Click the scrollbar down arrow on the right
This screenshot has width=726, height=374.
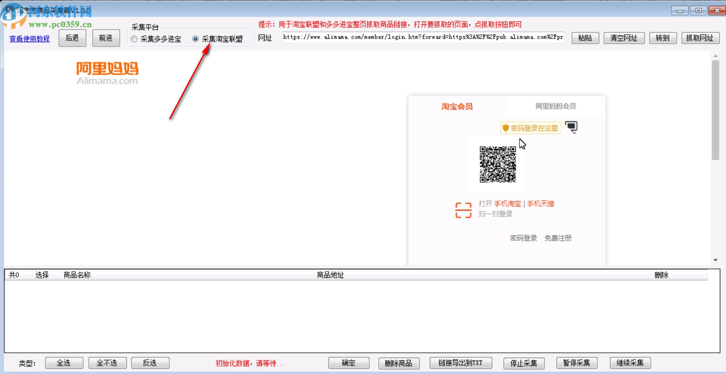(715, 259)
